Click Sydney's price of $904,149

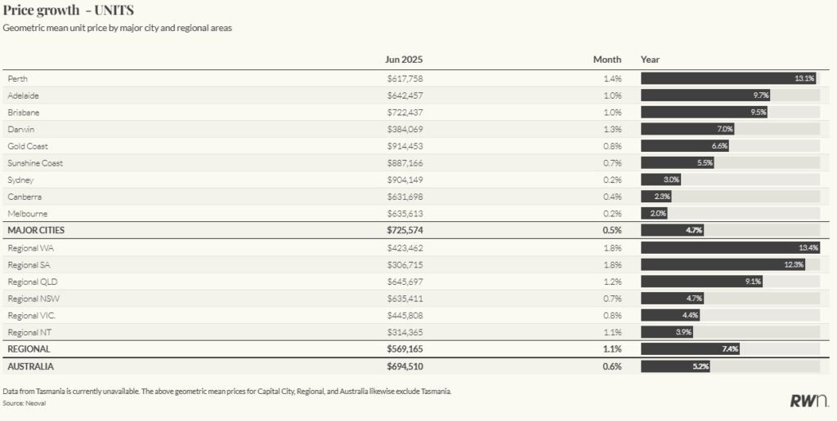405,179
